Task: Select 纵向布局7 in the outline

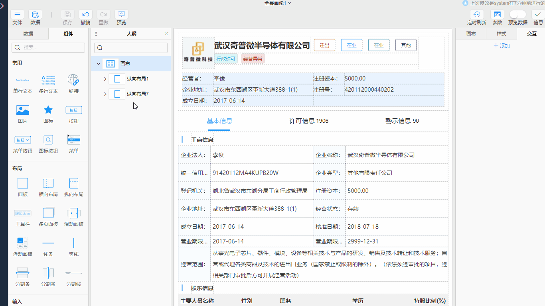Action: pyautogui.click(x=138, y=94)
